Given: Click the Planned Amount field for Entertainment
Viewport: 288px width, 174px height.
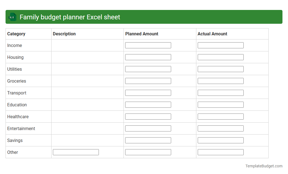Looking at the screenshot, I should (x=148, y=128).
